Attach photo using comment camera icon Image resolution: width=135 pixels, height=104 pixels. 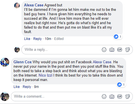[x=112, y=97]
